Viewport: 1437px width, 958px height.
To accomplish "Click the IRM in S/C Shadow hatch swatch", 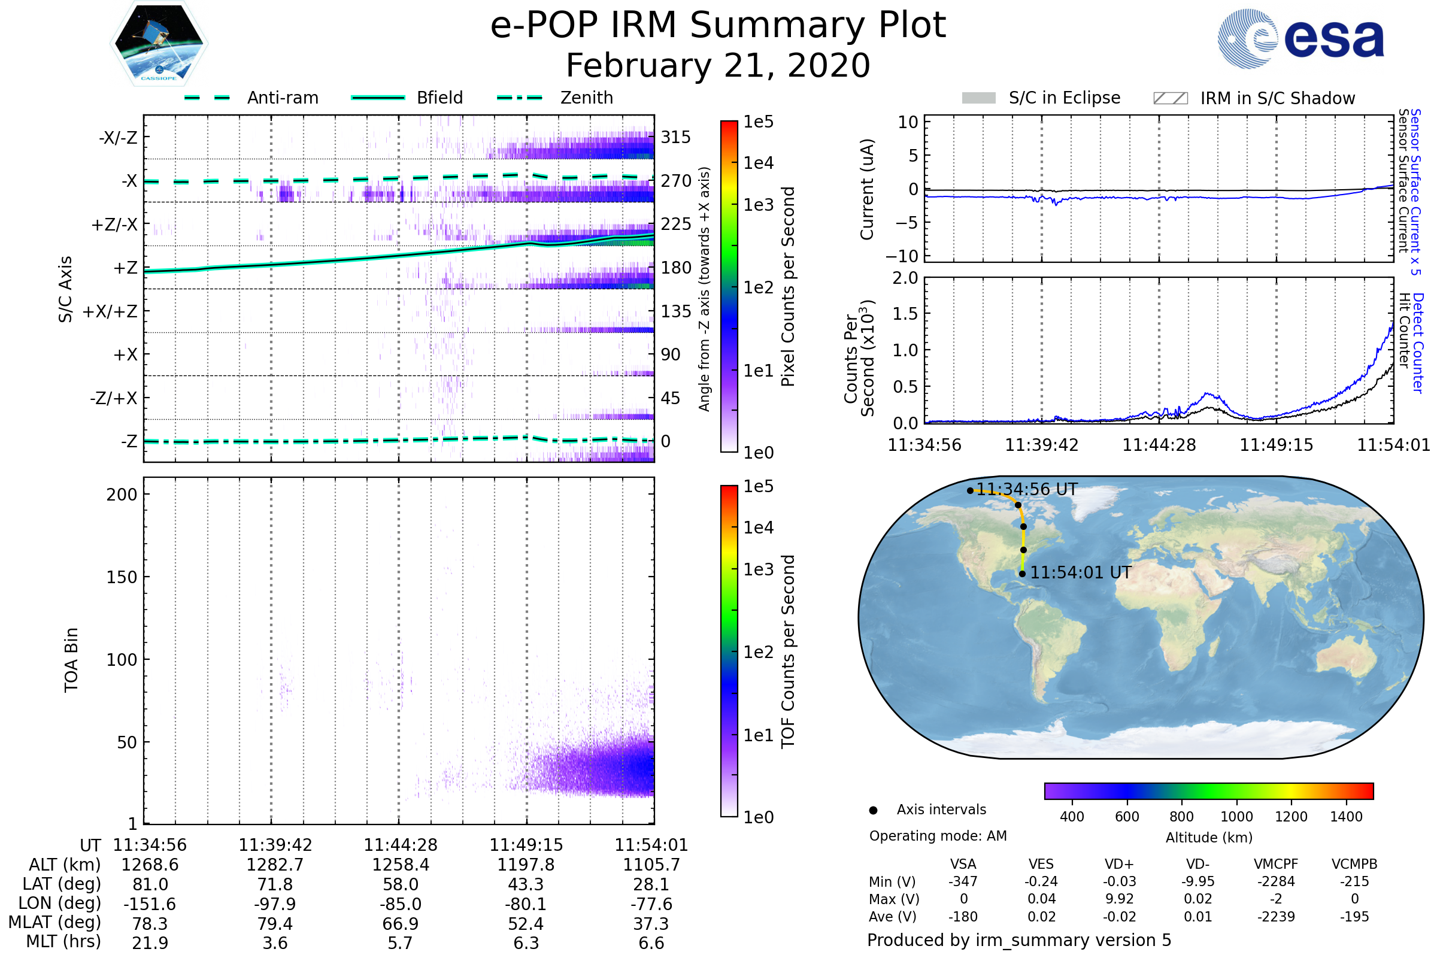I will coord(1171,98).
